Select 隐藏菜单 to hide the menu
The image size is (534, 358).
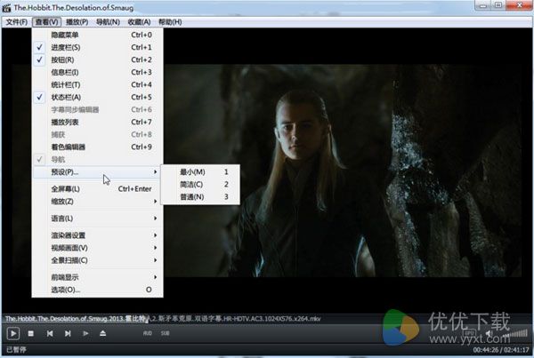97,35
